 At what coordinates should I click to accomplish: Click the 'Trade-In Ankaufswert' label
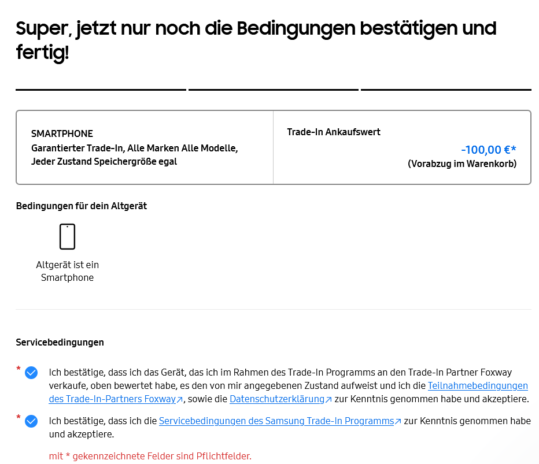[x=334, y=132]
